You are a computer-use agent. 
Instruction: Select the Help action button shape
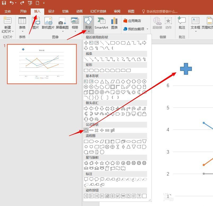139,196
